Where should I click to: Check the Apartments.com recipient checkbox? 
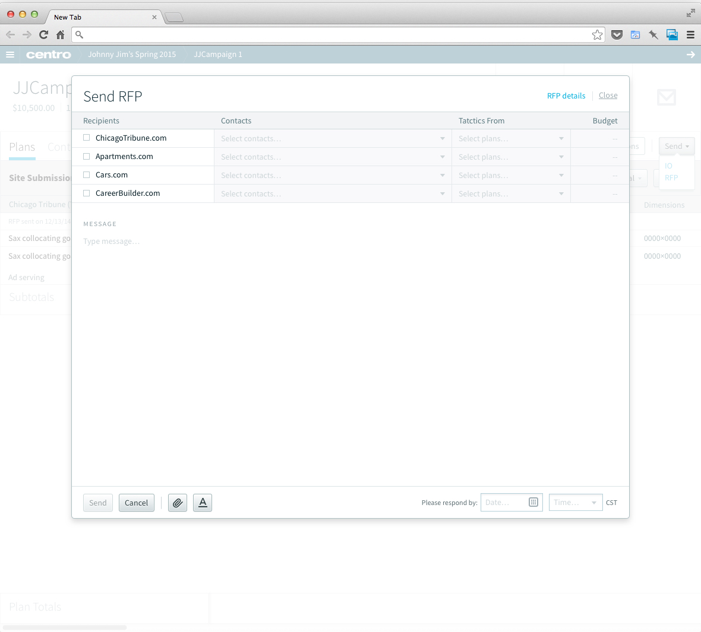pos(87,156)
